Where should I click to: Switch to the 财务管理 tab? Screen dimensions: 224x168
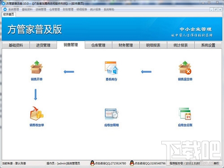pyautogui.click(x=126, y=45)
